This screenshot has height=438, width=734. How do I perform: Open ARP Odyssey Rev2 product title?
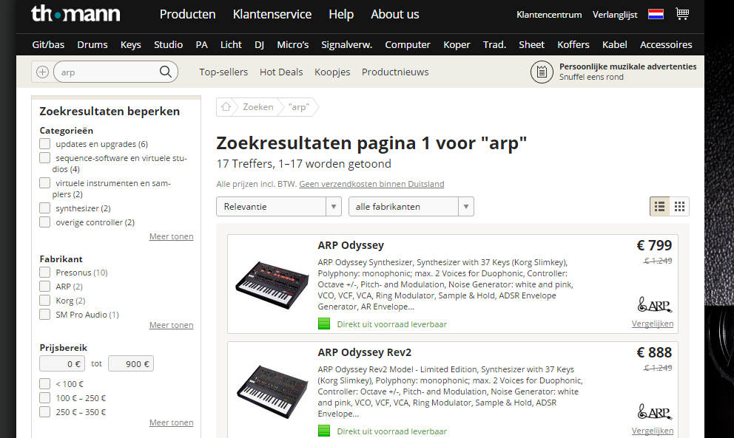364,352
